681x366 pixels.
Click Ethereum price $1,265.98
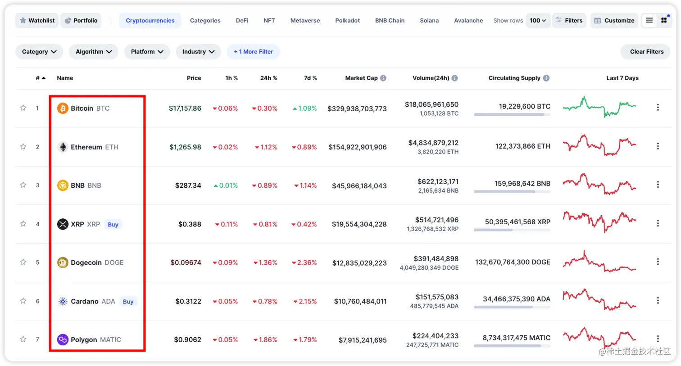[x=185, y=147]
